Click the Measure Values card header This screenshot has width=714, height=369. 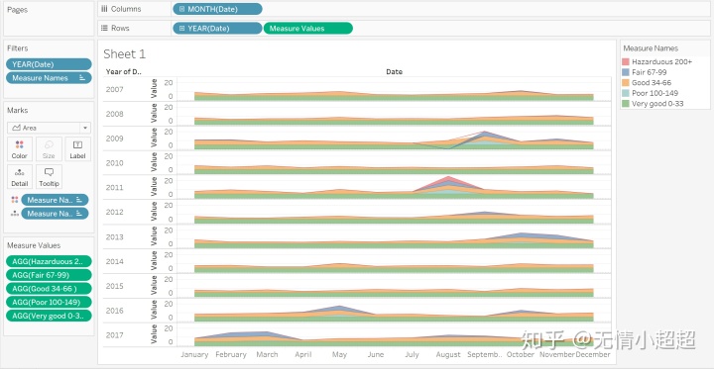[34, 245]
